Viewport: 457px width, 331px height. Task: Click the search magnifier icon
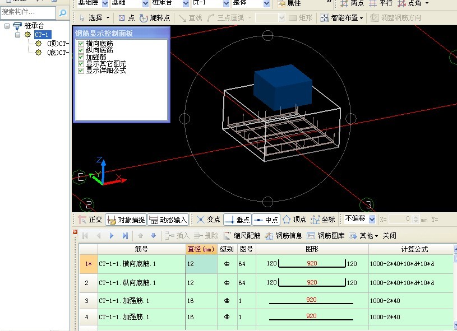(63, 12)
